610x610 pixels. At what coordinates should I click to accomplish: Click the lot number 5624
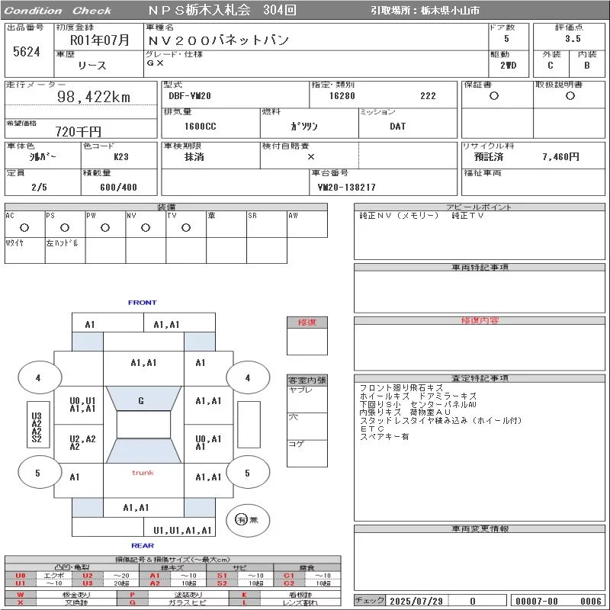pos(27,52)
